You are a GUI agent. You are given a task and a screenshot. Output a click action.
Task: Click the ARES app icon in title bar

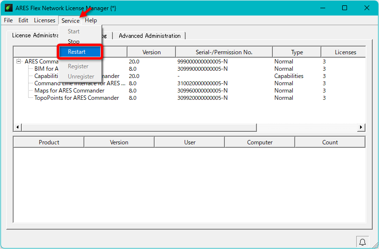tap(9, 8)
